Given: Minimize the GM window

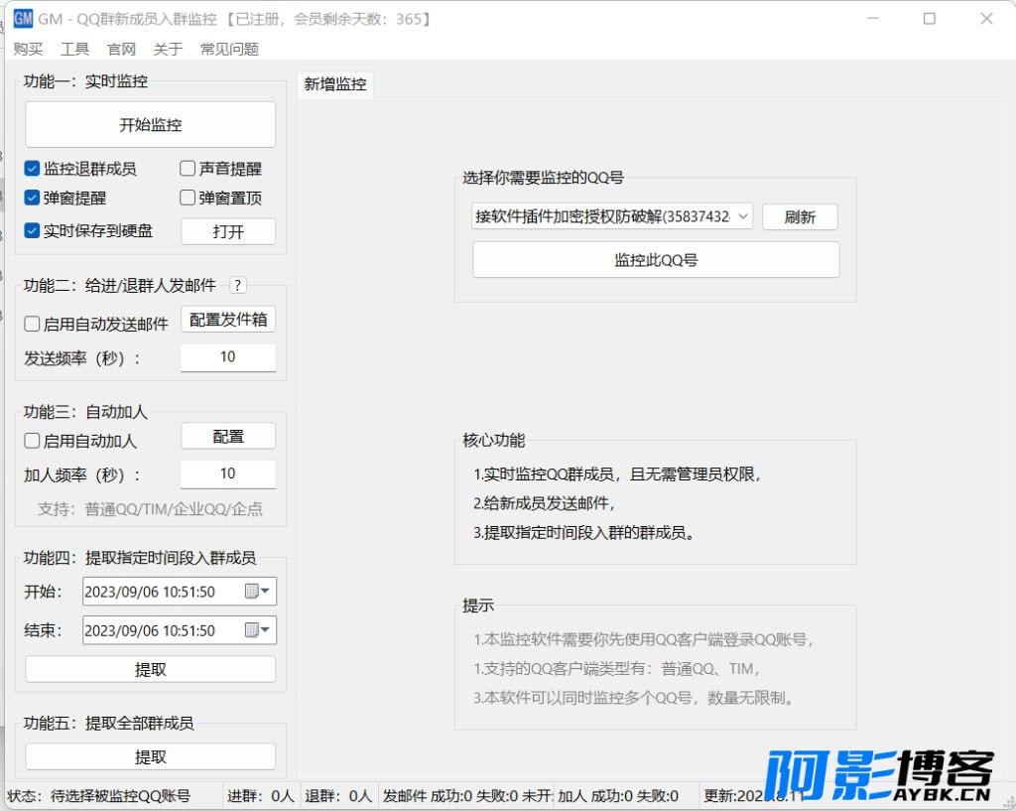Looking at the screenshot, I should [x=872, y=18].
